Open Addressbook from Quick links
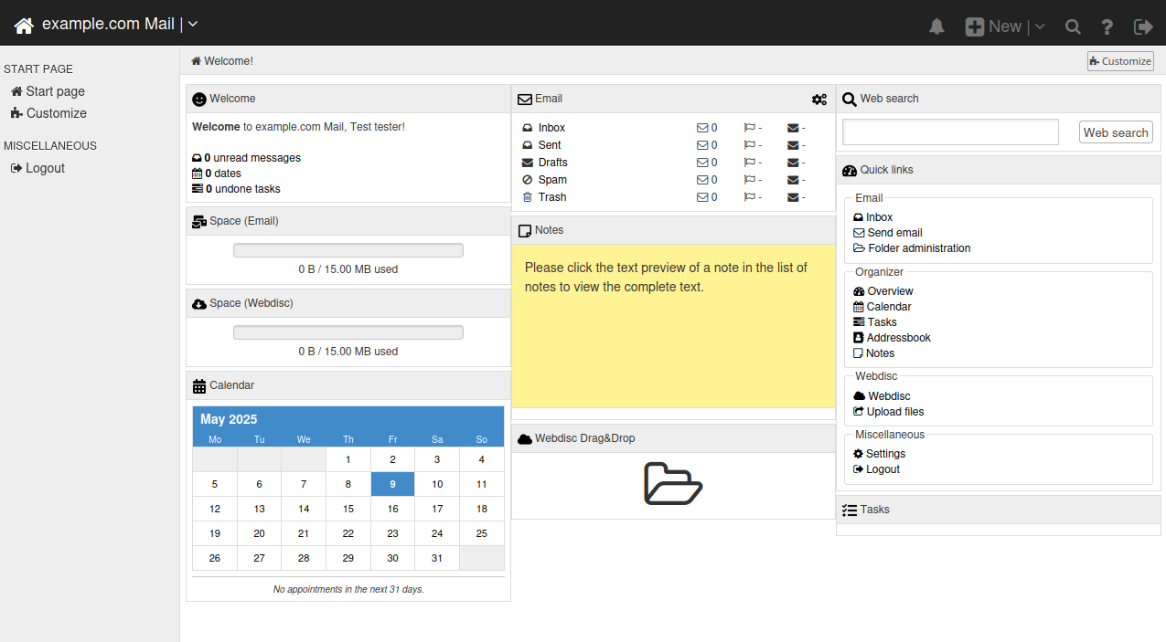Viewport: 1166px width, 642px height. [x=898, y=338]
